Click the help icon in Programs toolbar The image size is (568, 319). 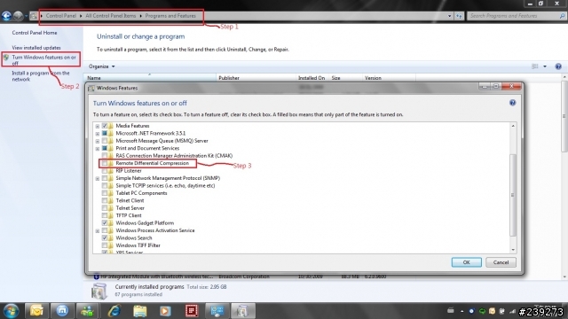click(558, 66)
